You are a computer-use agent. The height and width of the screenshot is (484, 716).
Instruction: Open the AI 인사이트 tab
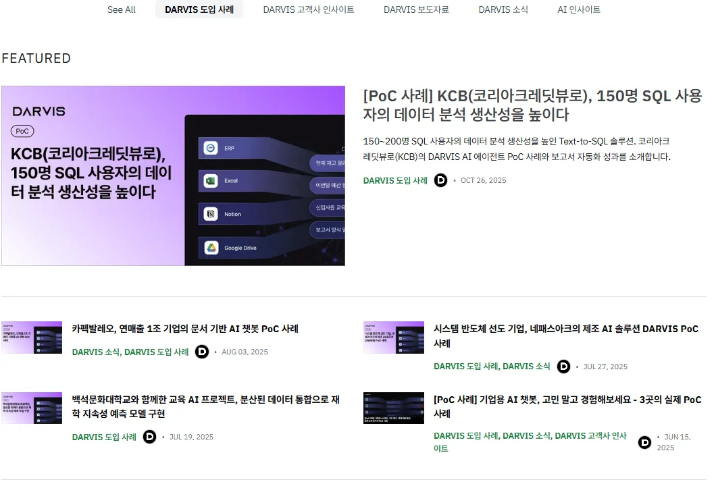point(579,9)
